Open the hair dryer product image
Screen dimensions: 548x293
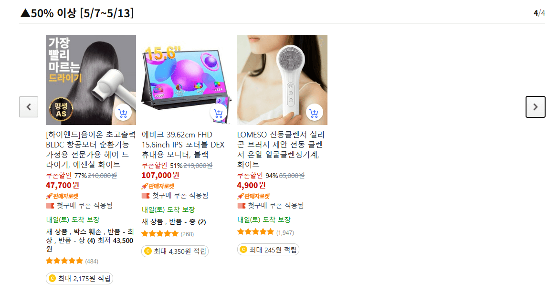[91, 80]
